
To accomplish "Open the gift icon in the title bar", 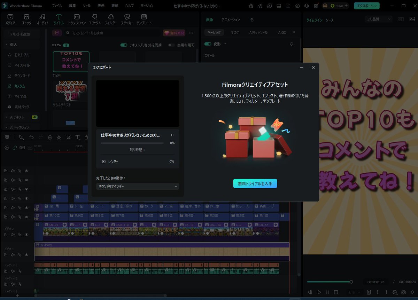I will point(251,6).
